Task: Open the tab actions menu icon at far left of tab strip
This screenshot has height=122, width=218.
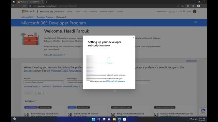Action: [14, 2]
